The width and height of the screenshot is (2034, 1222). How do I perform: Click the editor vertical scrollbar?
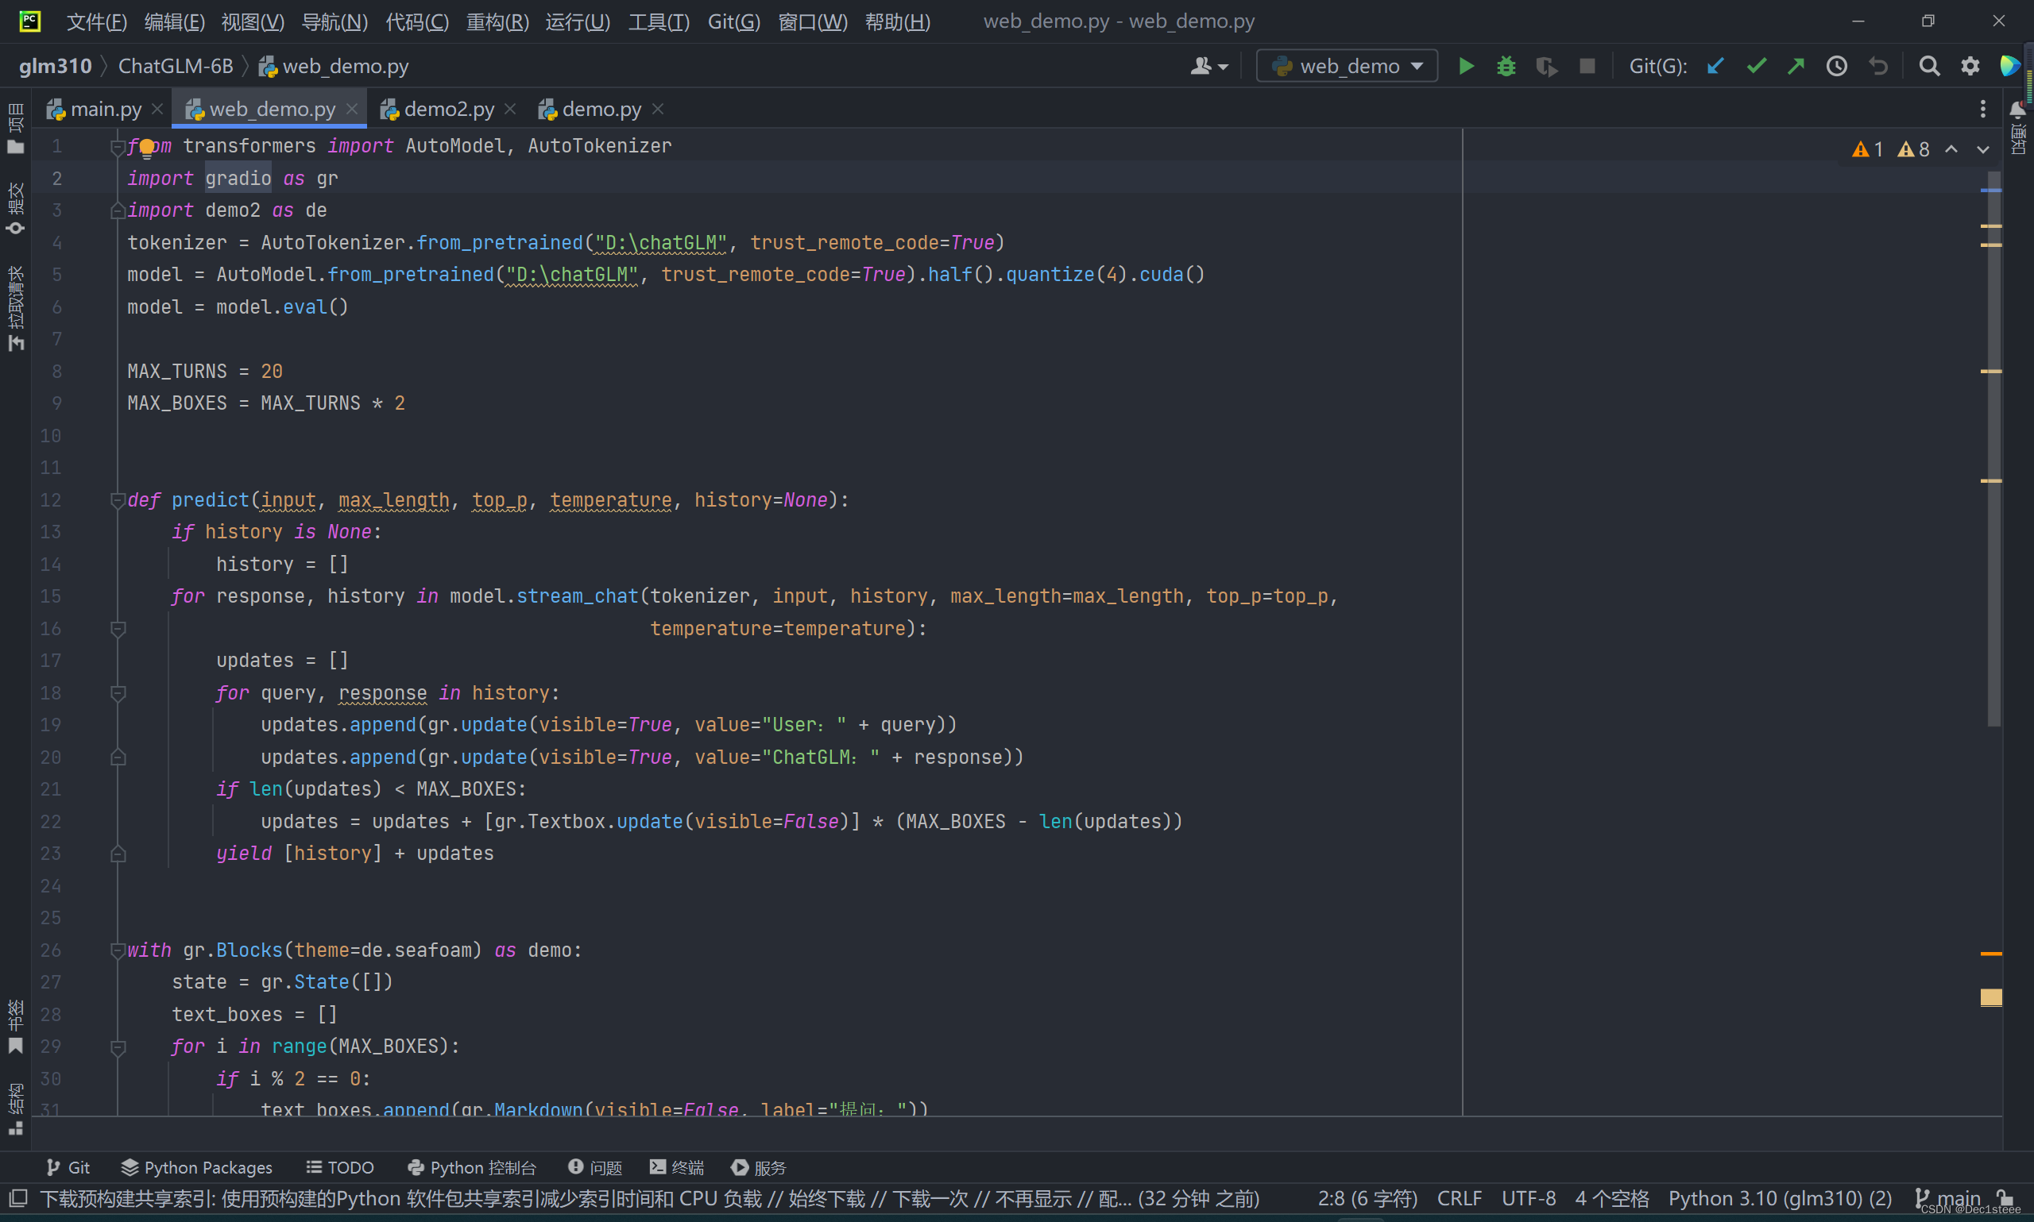point(1993,449)
